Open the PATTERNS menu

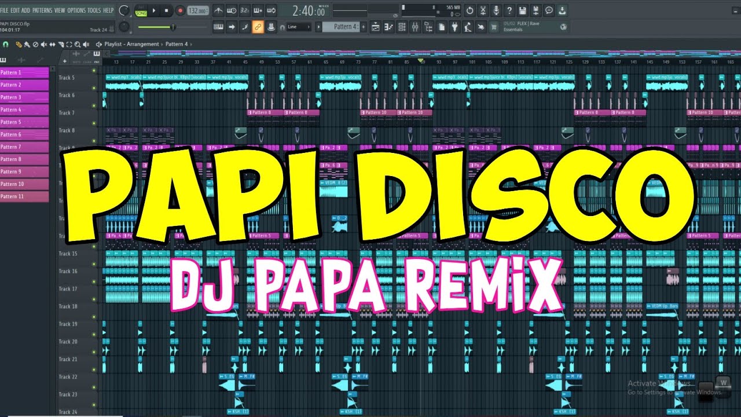42,10
